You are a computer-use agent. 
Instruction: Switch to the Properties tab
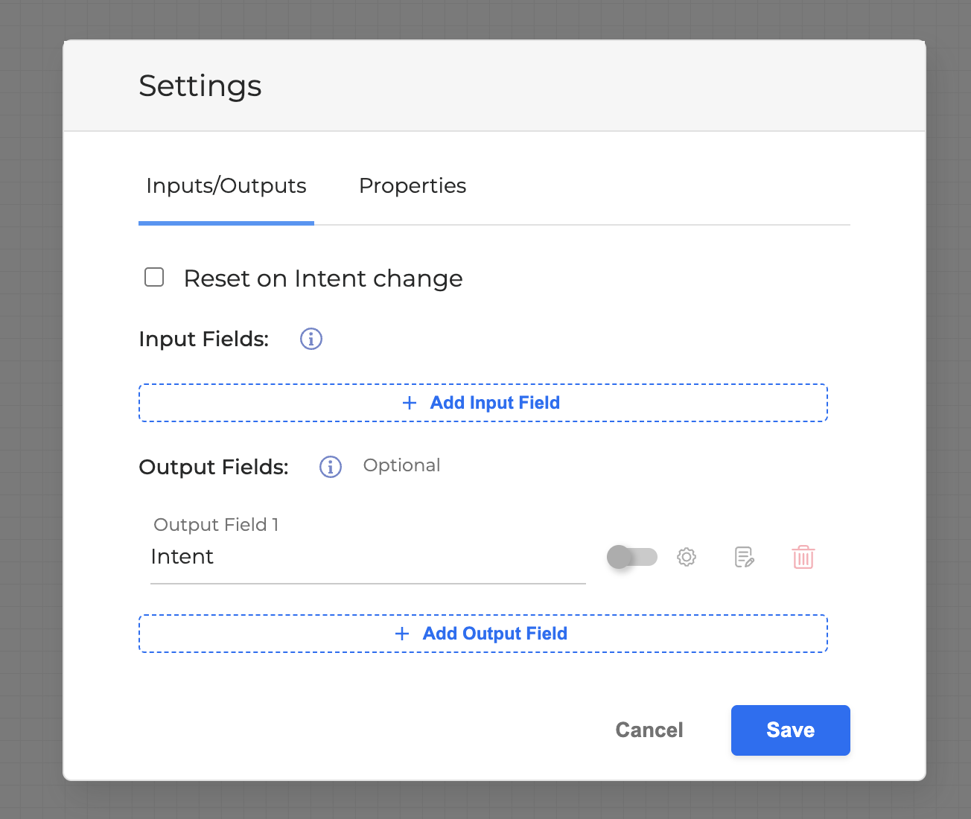[412, 186]
